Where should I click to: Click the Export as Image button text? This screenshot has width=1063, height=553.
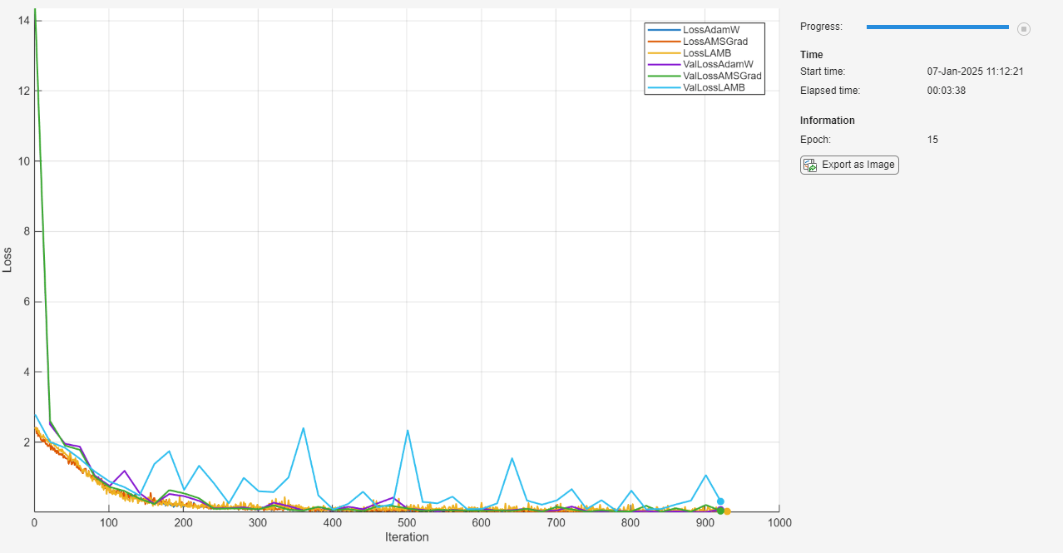pyautogui.click(x=858, y=165)
